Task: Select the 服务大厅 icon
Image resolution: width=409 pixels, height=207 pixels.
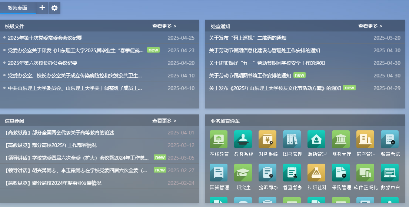Action: (341, 139)
